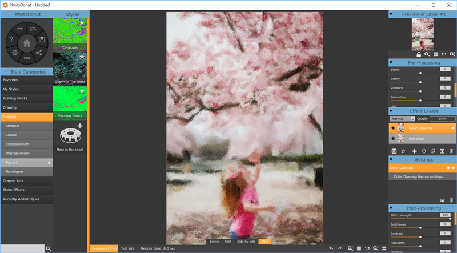Collapse the Pre-Processing panel
Image resolution: width=457 pixels, height=253 pixels.
click(x=391, y=62)
